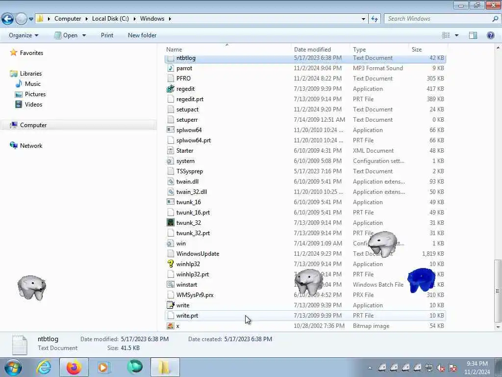The width and height of the screenshot is (502, 377).
Task: Open the address bar history dropdown
Action: click(363, 19)
